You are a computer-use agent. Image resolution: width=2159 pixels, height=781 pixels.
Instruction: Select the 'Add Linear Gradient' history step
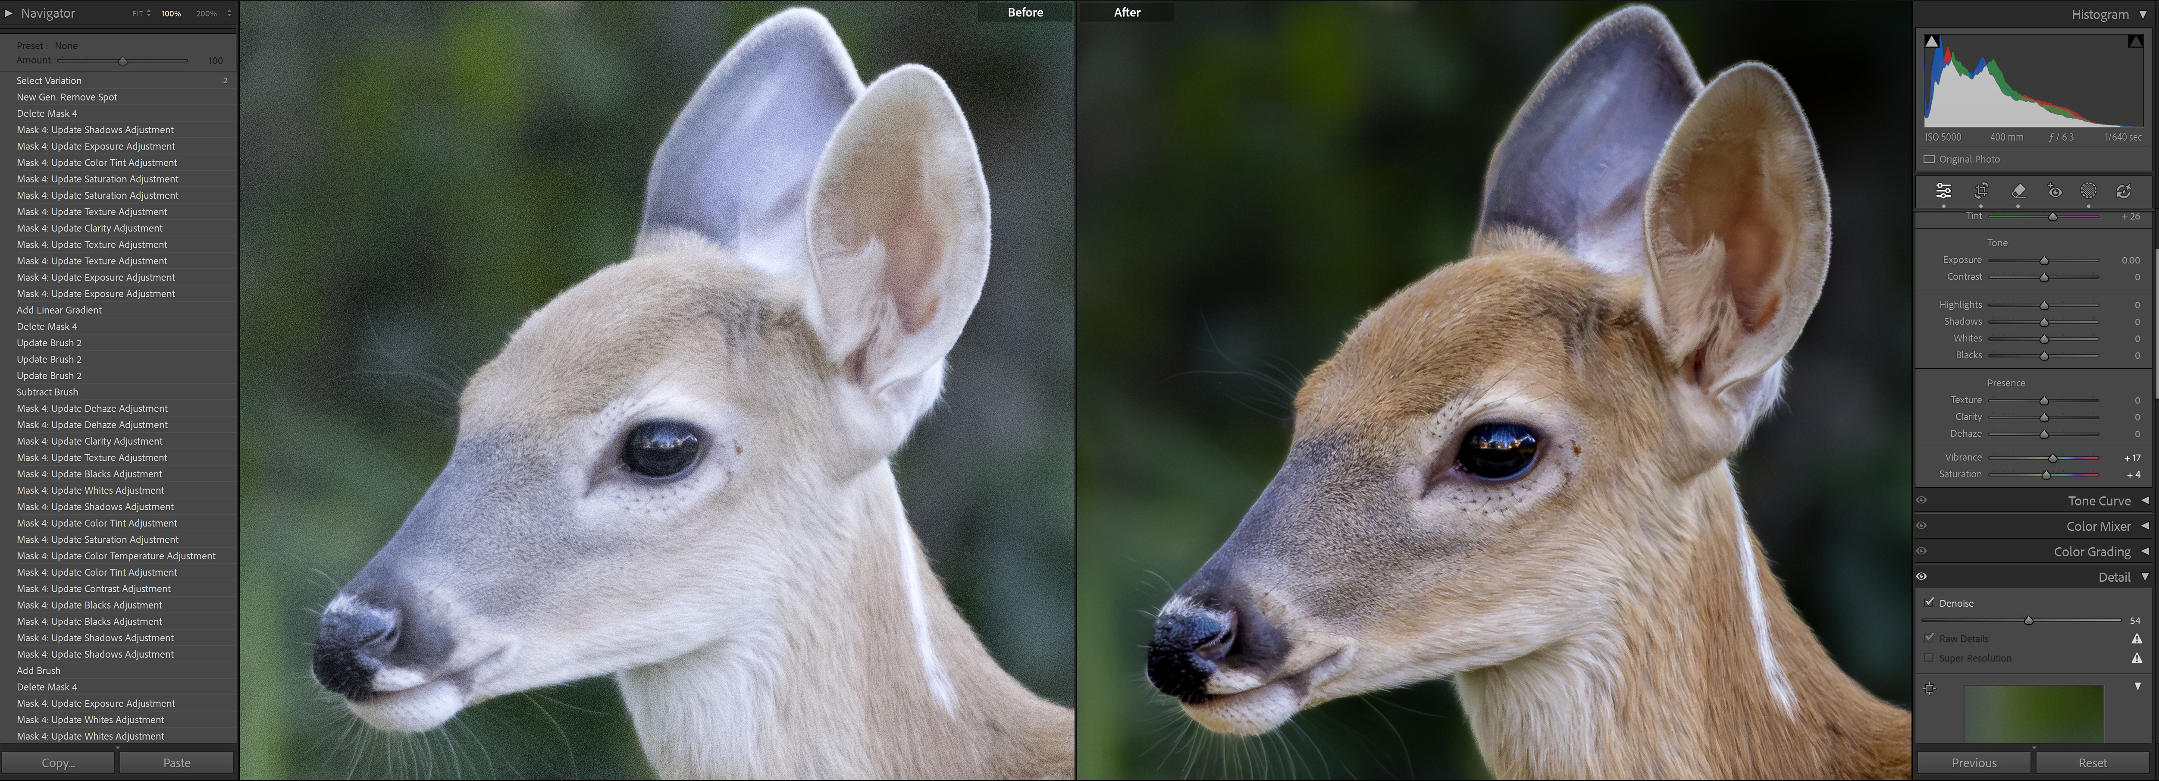(x=60, y=310)
